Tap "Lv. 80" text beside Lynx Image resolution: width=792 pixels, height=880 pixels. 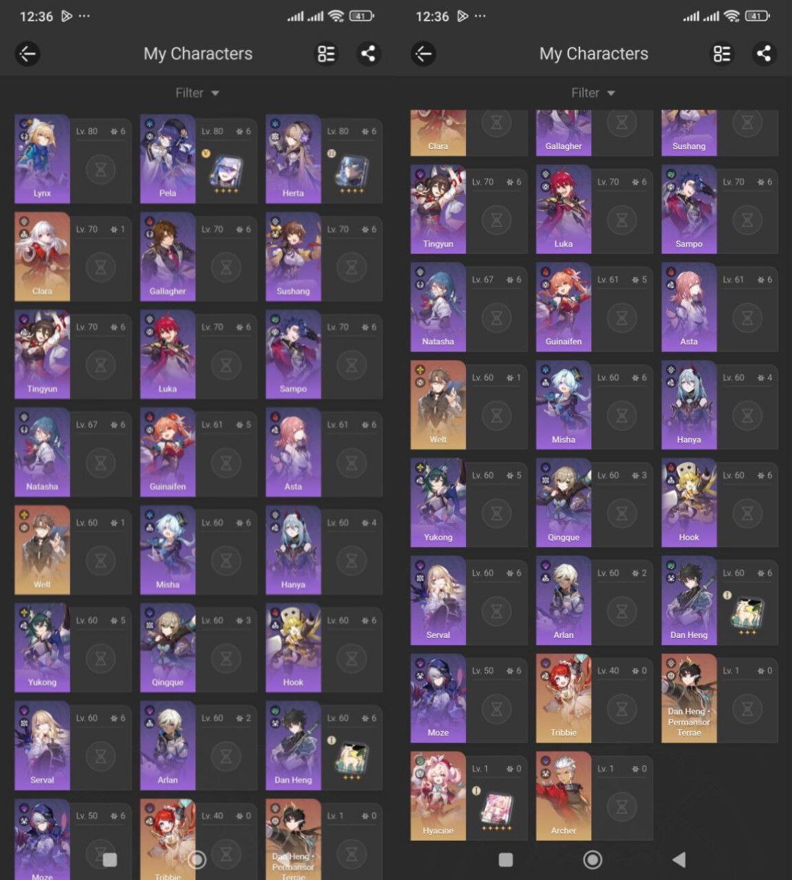coord(87,131)
